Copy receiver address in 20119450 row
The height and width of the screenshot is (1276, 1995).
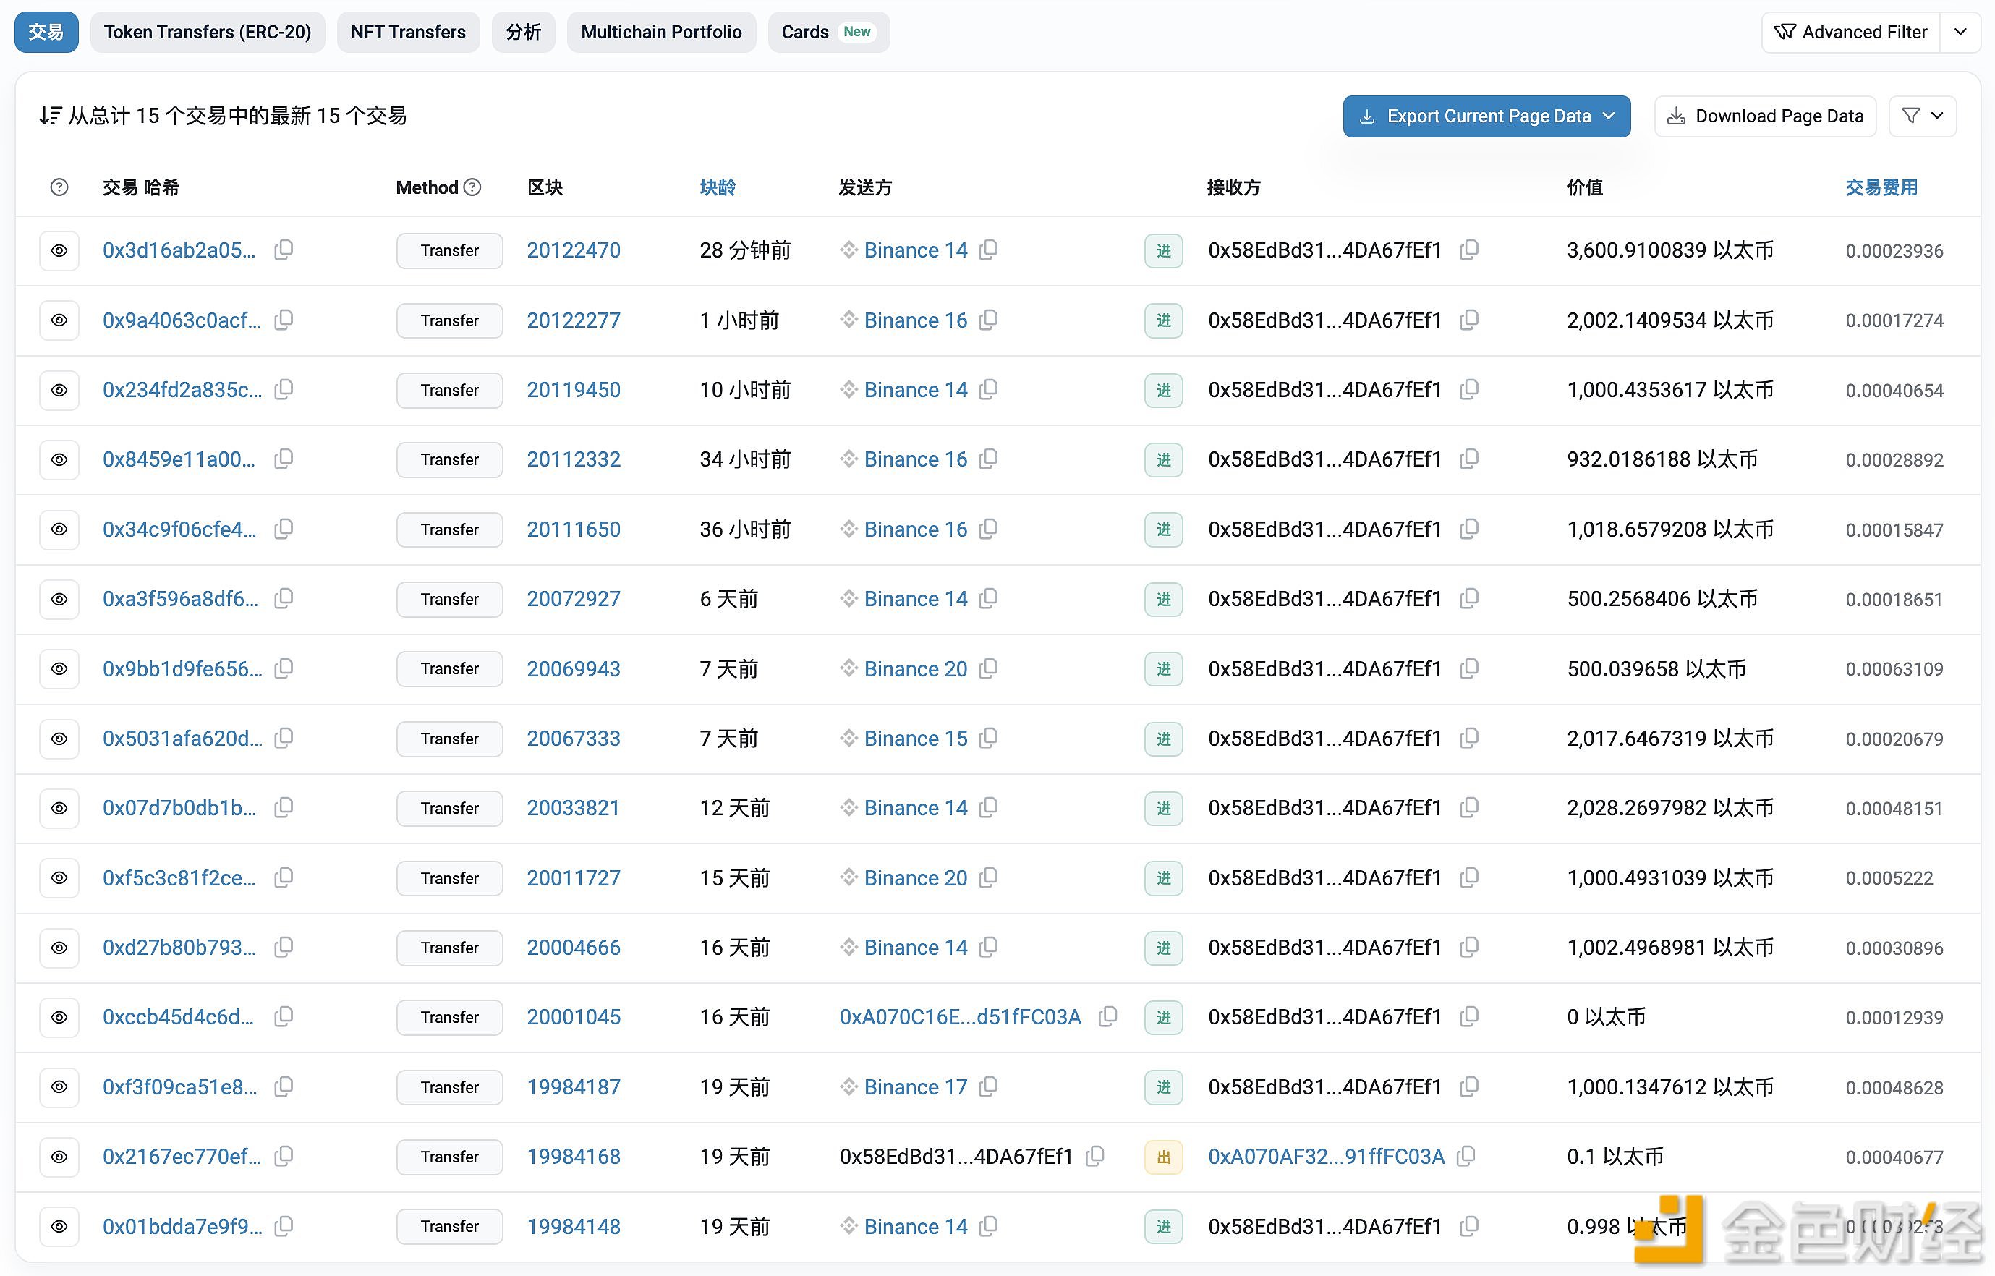point(1469,389)
